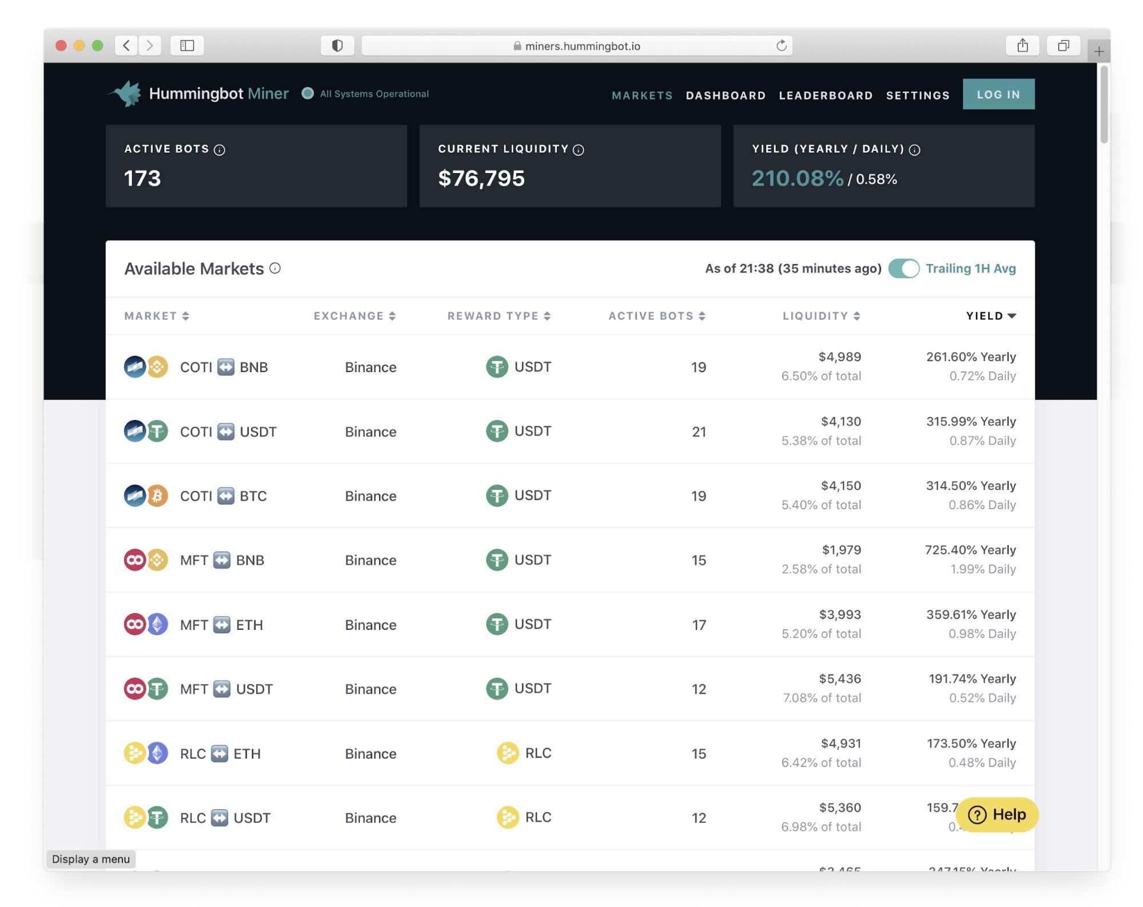Image resolution: width=1143 pixels, height=907 pixels.
Task: Sort the table by Reward Type
Action: click(499, 316)
